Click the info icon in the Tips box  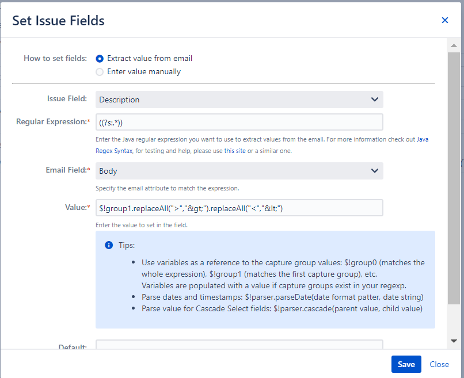tap(109, 245)
